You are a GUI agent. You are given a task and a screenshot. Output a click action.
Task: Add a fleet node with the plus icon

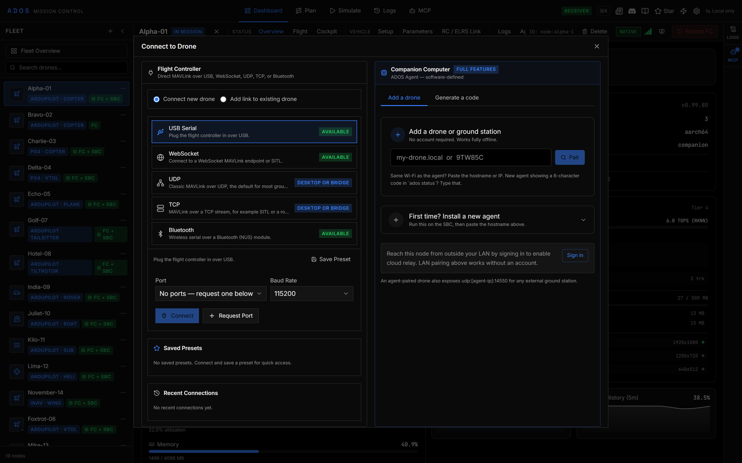tap(110, 31)
